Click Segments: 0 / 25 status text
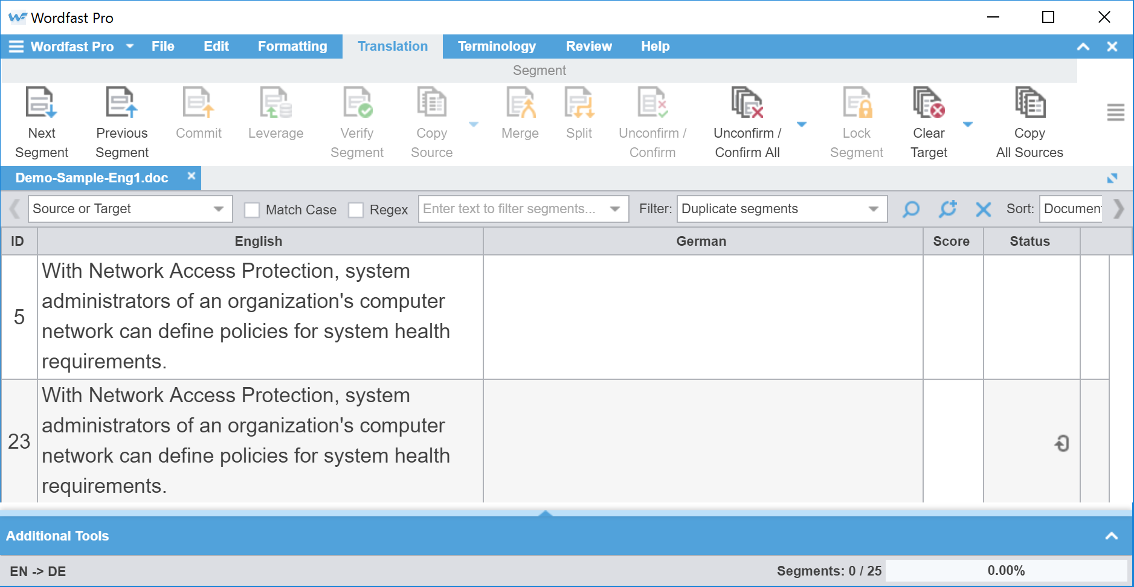The width and height of the screenshot is (1134, 587). coord(829,571)
